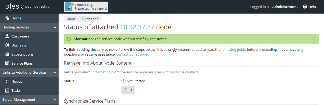This screenshot has height=105, width=324.
Task: Select the Extensions breadcrumb
Action: pyautogui.click(x=90, y=19)
